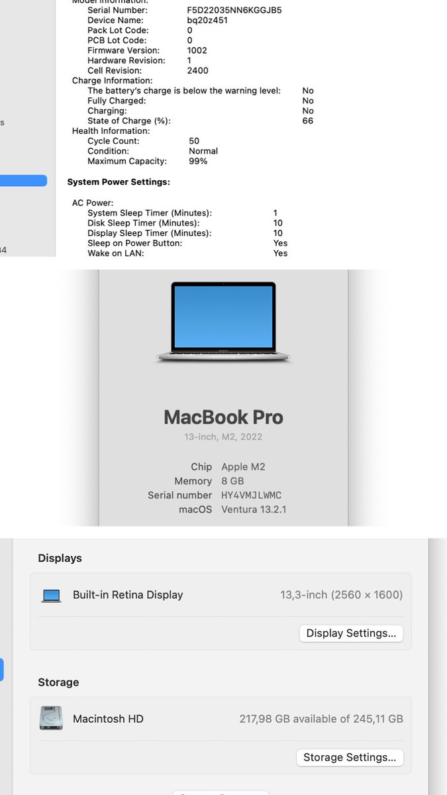The width and height of the screenshot is (447, 795).
Task: Select macOS version Ventura 13.2.1
Action: click(x=254, y=509)
